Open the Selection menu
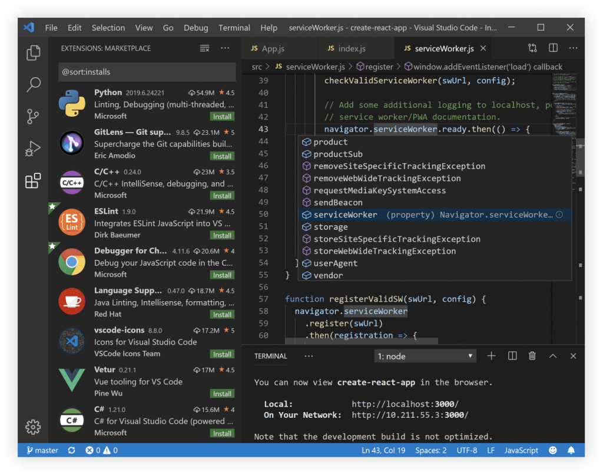 (x=108, y=28)
